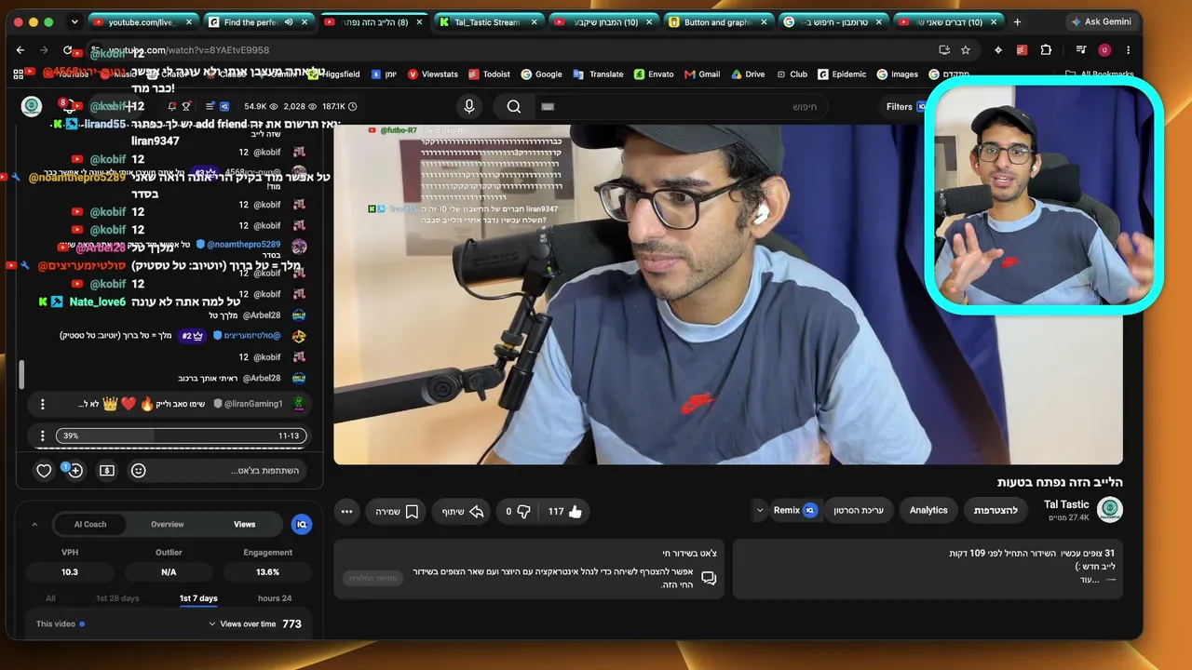
Task: Click the Edit video button (עריכת הסרטון)
Action: pyautogui.click(x=859, y=510)
